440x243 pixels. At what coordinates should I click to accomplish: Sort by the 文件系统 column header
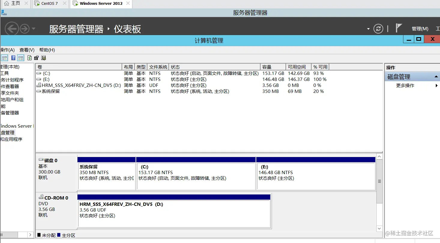click(158, 67)
